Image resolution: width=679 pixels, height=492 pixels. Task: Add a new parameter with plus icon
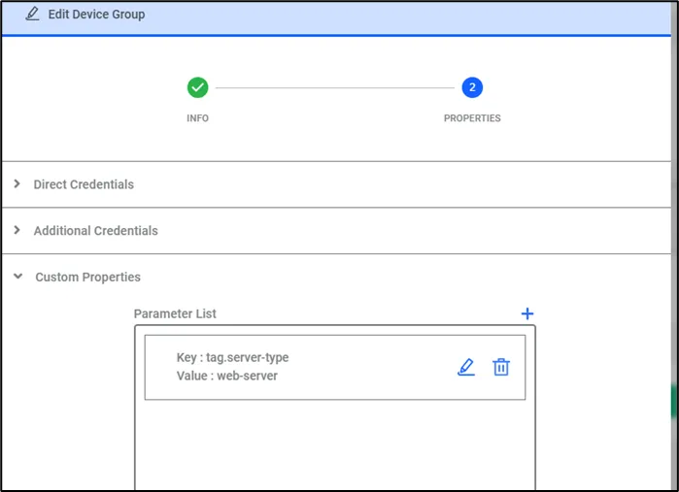(527, 313)
